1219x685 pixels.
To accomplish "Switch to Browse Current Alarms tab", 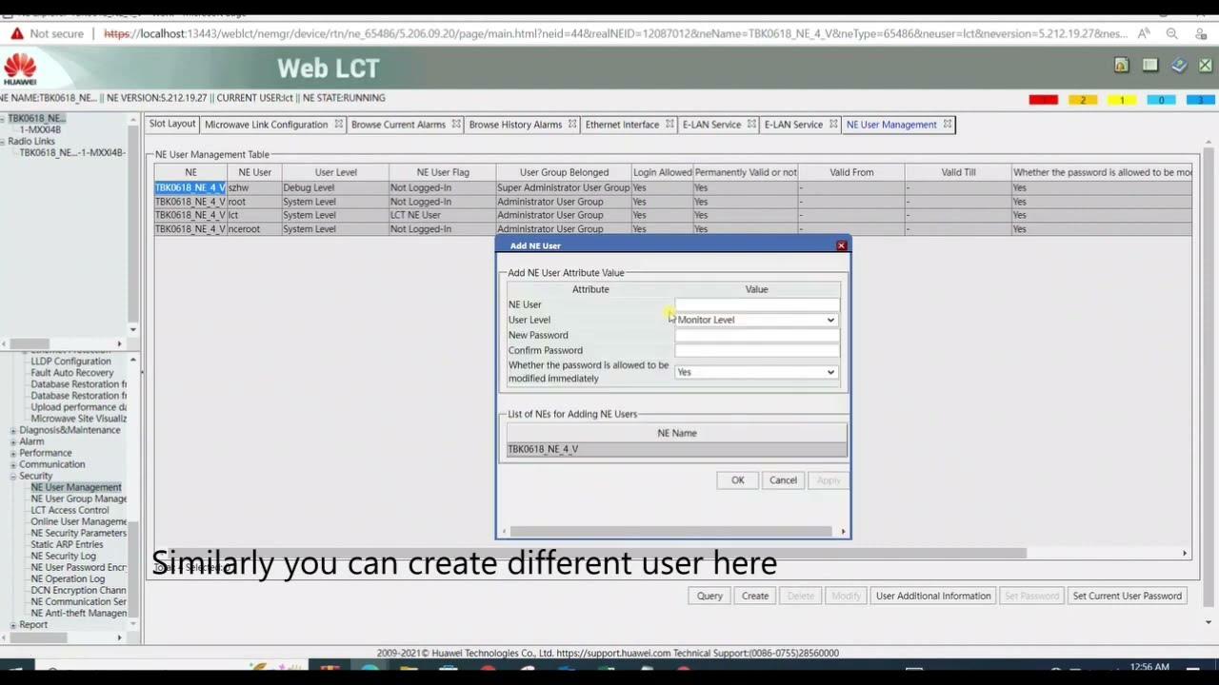I will (398, 125).
